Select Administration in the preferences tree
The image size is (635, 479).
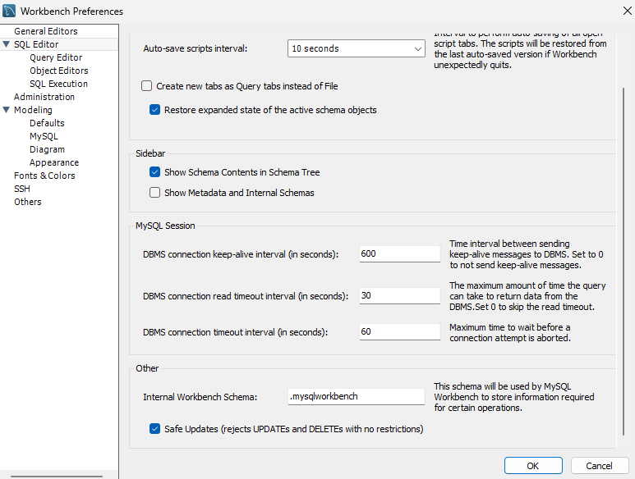point(44,97)
